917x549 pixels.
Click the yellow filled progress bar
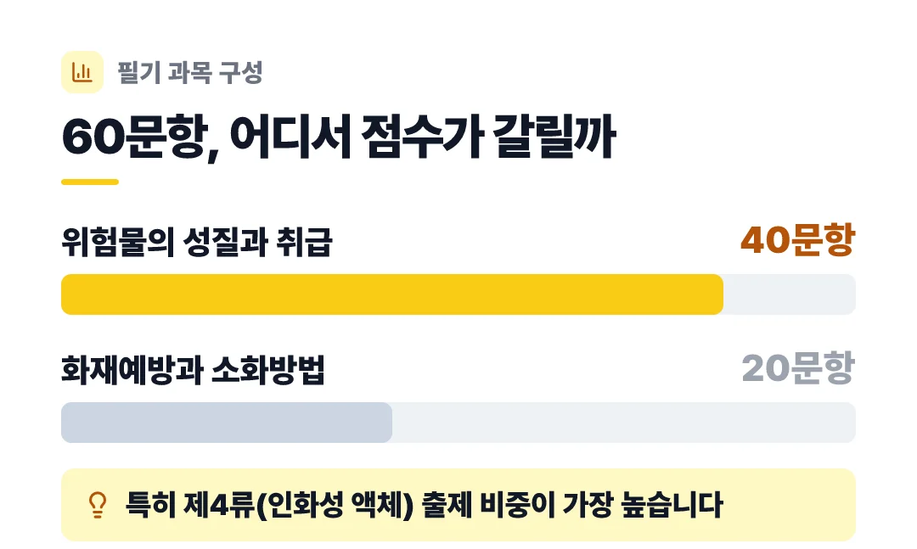(x=392, y=294)
